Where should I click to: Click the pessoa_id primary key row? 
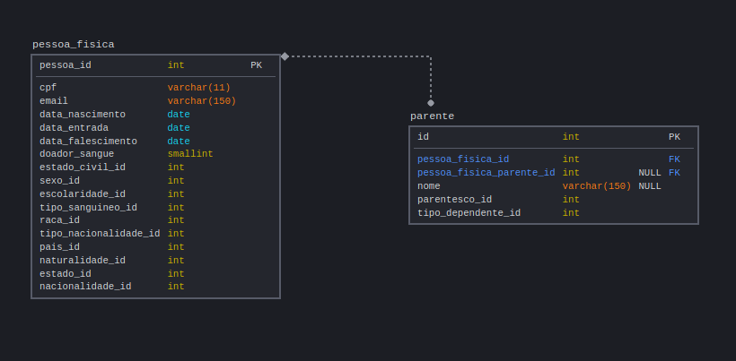[155, 65]
